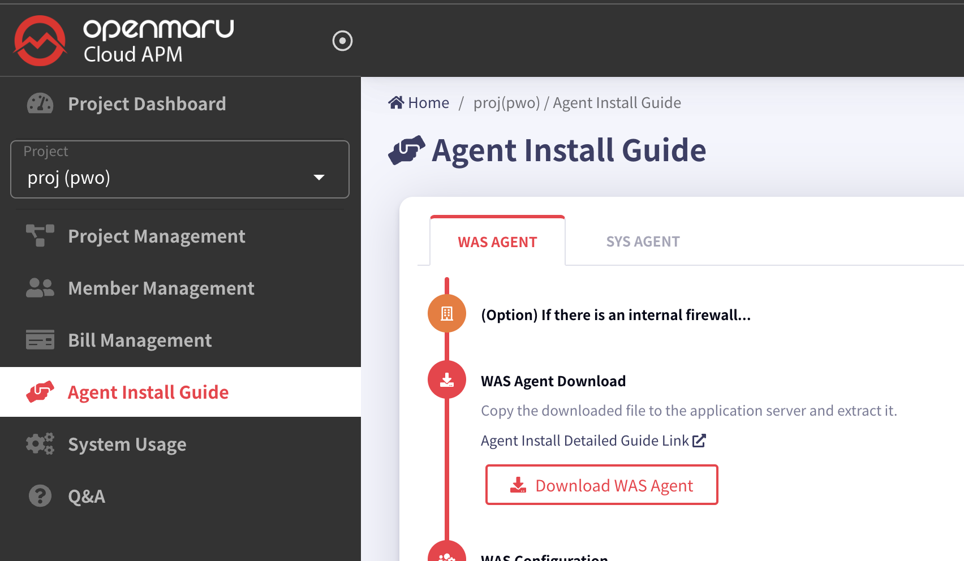Expand the Project dropdown showing proj (pwo)

179,170
